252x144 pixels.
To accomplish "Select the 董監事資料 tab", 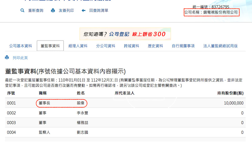I will tap(50, 46).
